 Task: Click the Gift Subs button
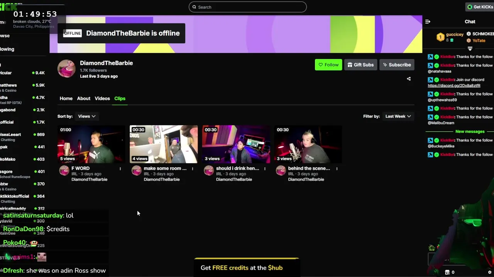point(360,65)
